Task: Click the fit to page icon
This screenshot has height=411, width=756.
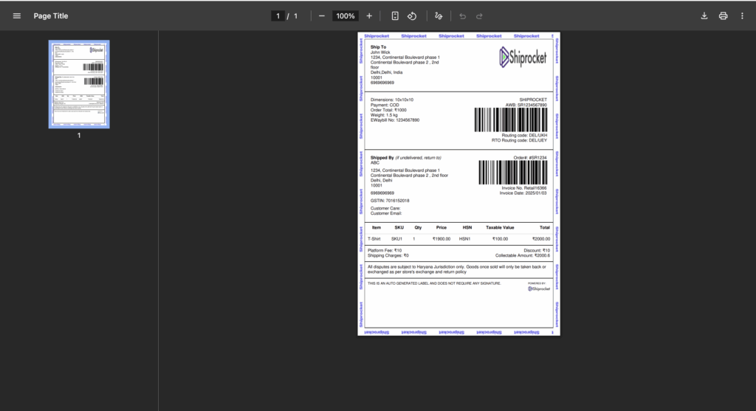Action: [395, 16]
